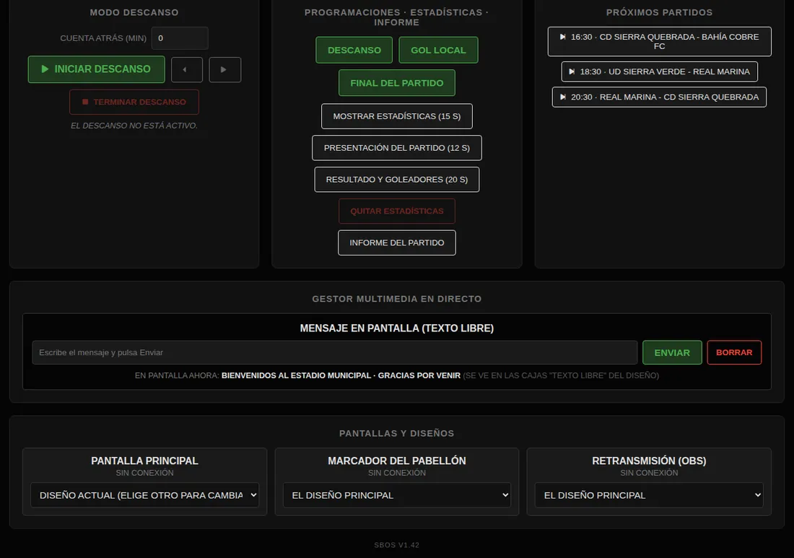This screenshot has width=794, height=558.
Task: Trigger the Descanso scheduling button
Action: pos(354,50)
